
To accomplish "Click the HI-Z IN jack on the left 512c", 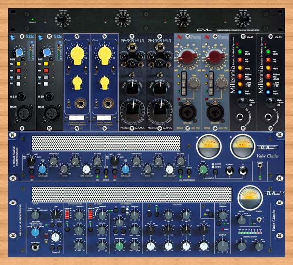I will (21, 96).
